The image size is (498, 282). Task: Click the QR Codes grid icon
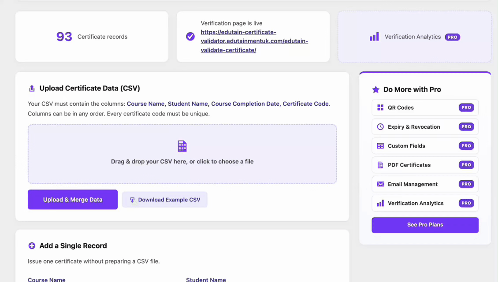tap(380, 108)
